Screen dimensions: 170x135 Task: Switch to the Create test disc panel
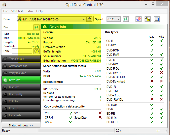(x=21, y=66)
